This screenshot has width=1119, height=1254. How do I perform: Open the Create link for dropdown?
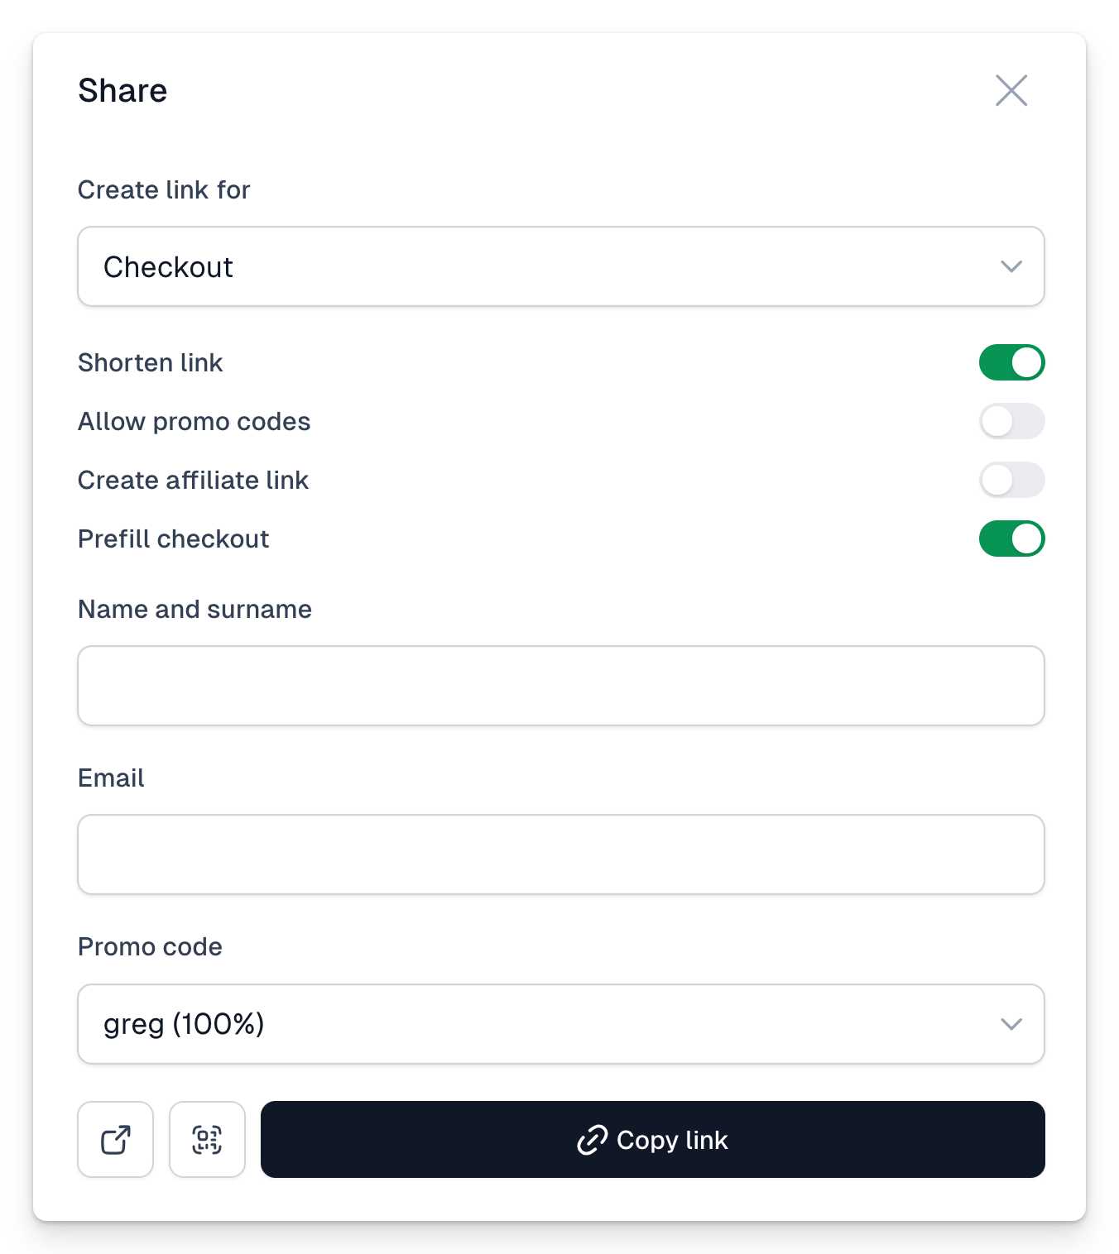pos(561,266)
